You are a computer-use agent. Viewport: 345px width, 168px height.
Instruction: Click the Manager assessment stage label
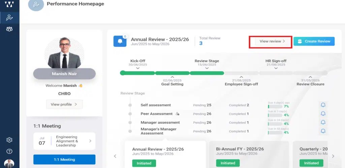coord(160,122)
